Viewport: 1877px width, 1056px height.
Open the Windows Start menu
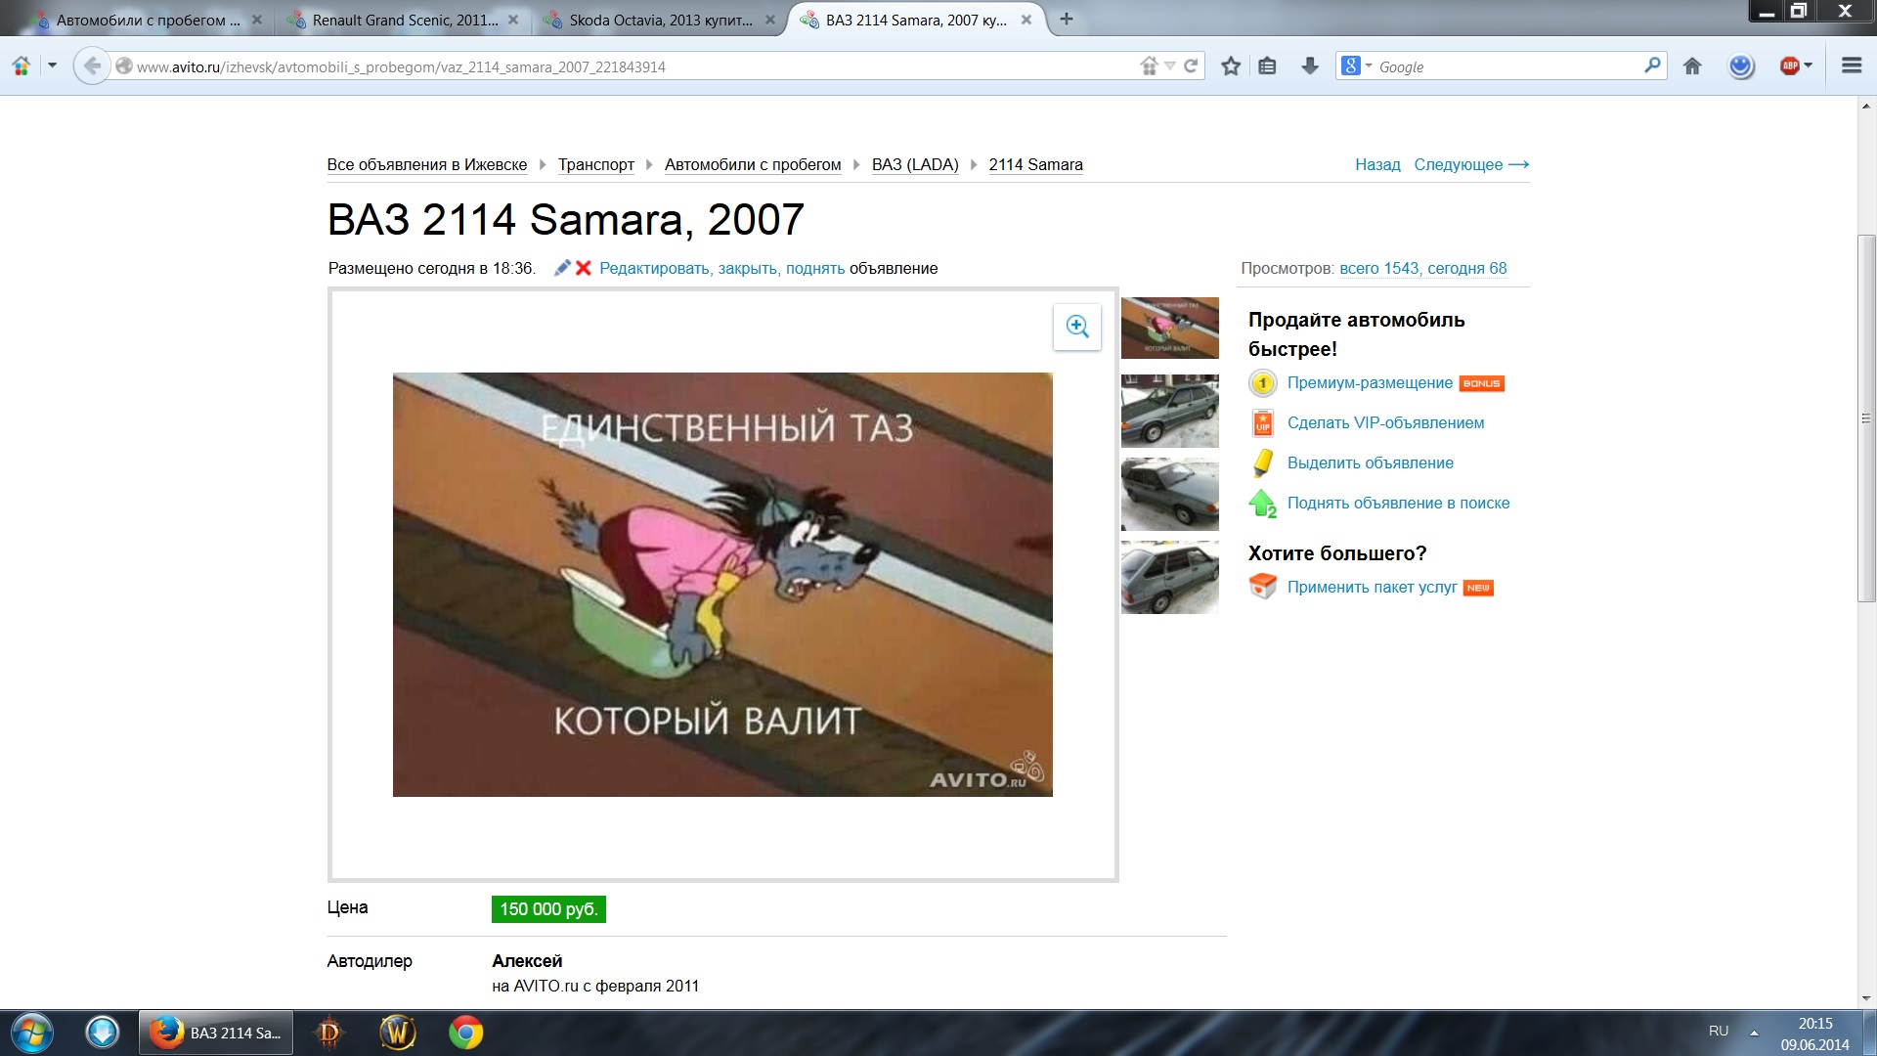[31, 1033]
